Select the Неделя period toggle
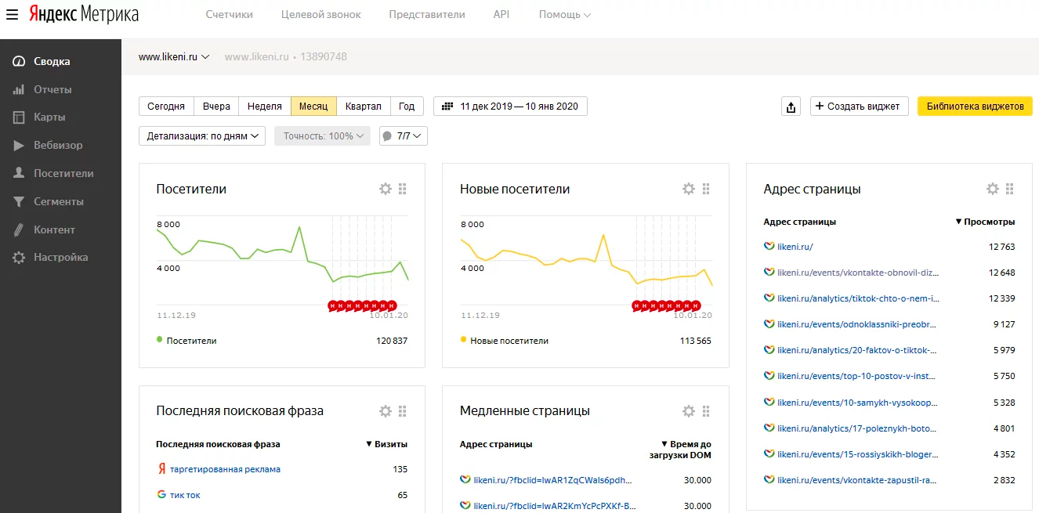The image size is (1039, 513). 264,107
